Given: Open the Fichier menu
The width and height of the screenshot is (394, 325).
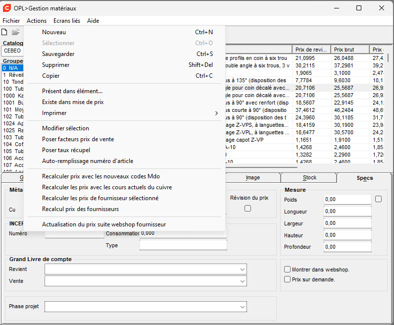Looking at the screenshot, I should point(11,21).
